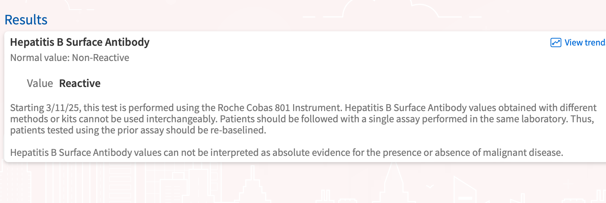Click the Value label
606x203 pixels.
tap(40, 83)
